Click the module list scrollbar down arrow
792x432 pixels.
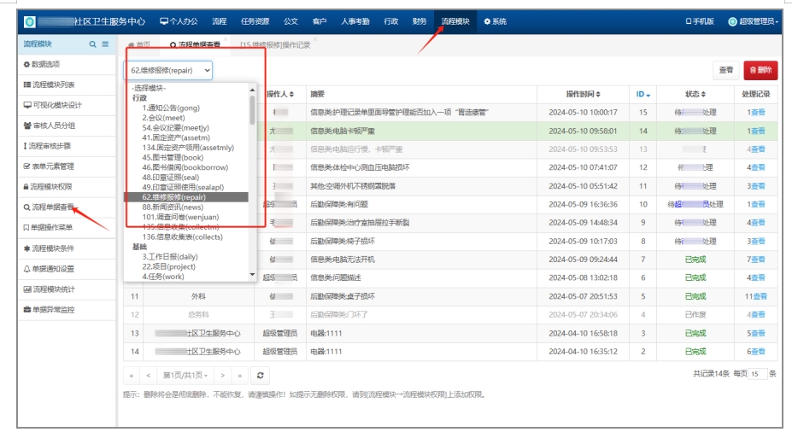252,275
